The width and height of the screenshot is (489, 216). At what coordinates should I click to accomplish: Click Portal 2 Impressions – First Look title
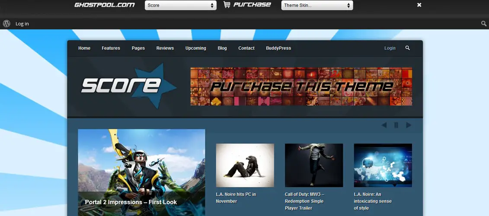pyautogui.click(x=131, y=202)
